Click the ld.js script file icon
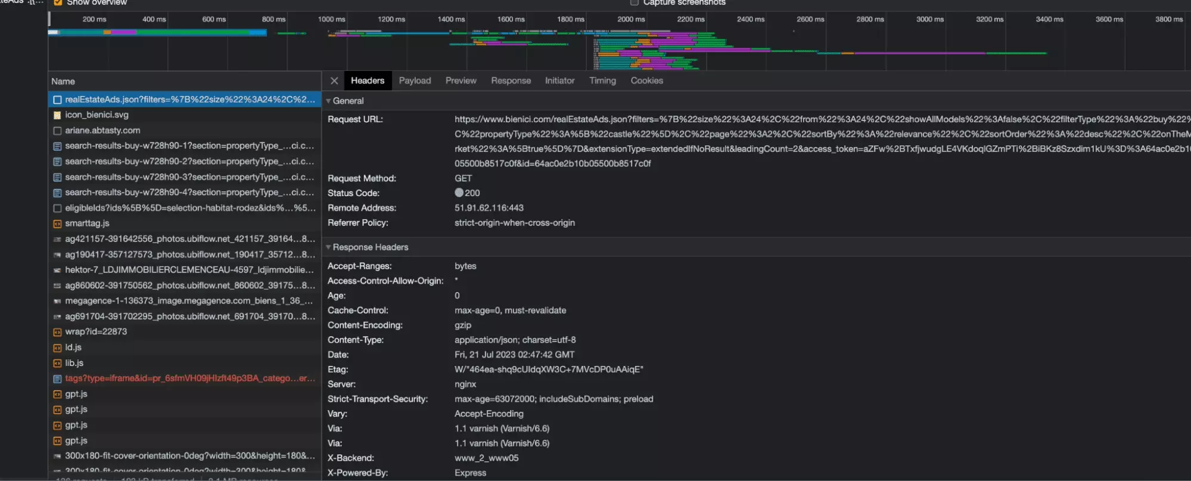1191x481 pixels. (57, 347)
